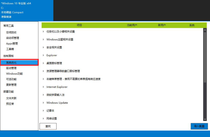Open 驱动管理 page
This screenshot has height=137, width=210.
point(11,68)
